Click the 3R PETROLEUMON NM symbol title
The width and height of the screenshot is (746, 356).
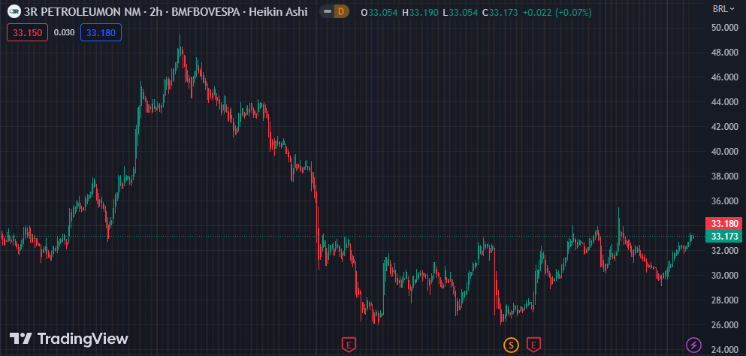tap(84, 12)
